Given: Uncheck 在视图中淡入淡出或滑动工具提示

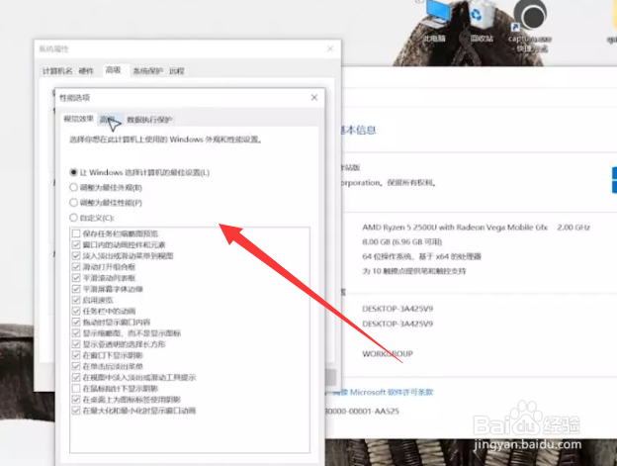Looking at the screenshot, I should tap(76, 377).
